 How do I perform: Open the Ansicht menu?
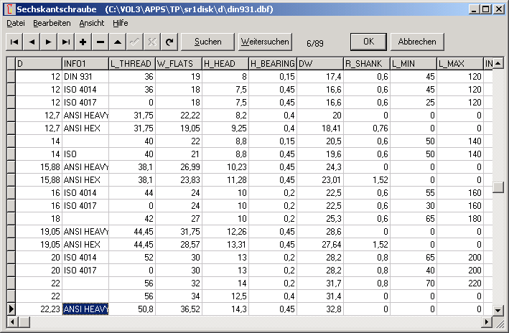pos(92,23)
